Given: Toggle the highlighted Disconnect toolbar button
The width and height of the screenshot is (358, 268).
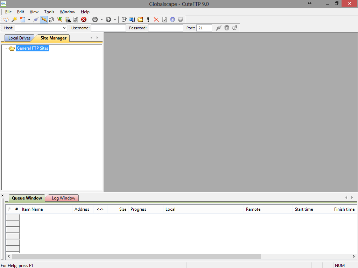Looking at the screenshot, I should click(44, 20).
